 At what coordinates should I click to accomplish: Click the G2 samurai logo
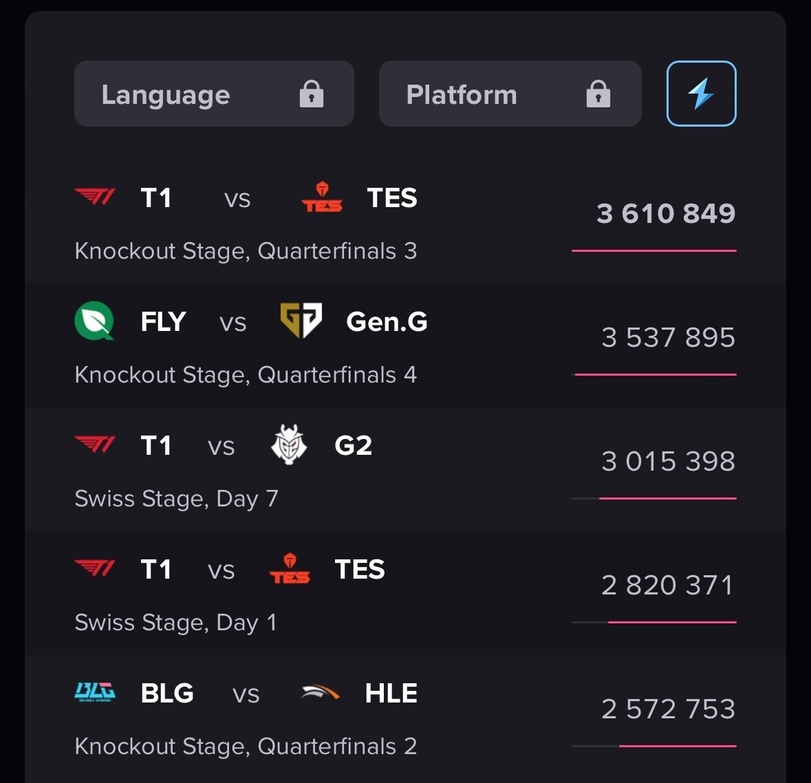pyautogui.click(x=289, y=444)
